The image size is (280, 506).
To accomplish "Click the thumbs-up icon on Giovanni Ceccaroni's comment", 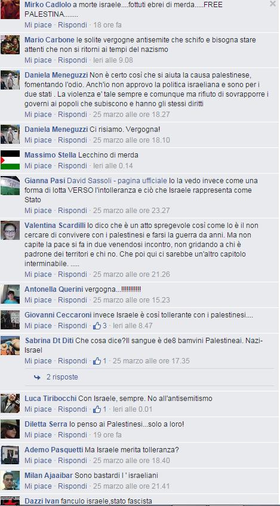I will point(97,326).
